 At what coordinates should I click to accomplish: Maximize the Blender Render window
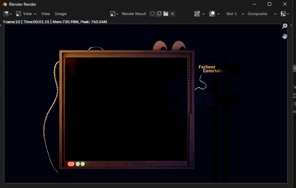(269, 4)
